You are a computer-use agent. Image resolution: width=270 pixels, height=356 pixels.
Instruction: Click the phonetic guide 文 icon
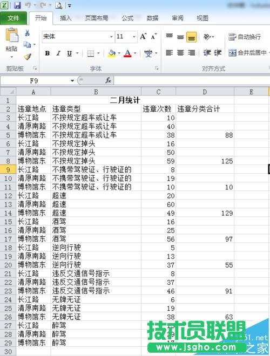(148, 53)
